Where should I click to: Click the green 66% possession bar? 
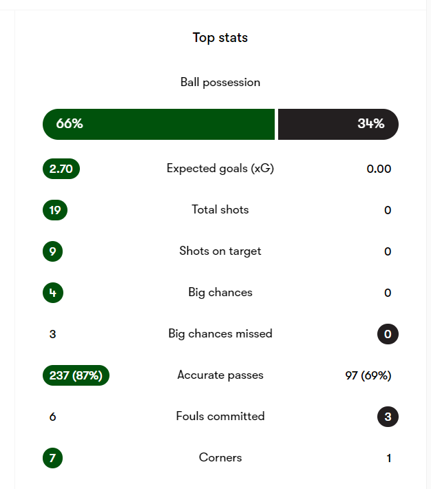[x=158, y=124]
